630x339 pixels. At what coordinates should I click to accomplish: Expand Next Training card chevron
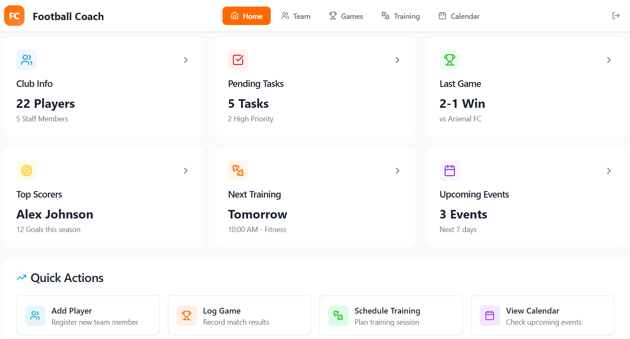(x=397, y=171)
